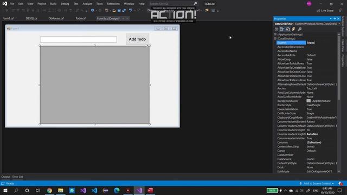
Task: Switch to the DbAccess.cs* tab
Action: point(56,18)
